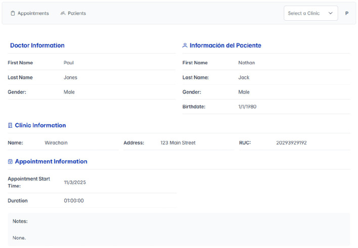Click the Clinic Information heading

(40, 125)
